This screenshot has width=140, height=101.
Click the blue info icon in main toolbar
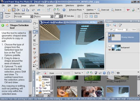(64, 10)
